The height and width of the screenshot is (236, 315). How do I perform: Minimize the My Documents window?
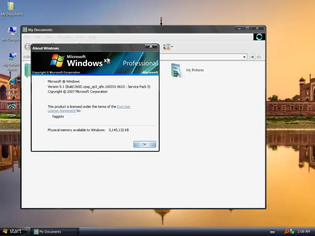click(x=239, y=28)
